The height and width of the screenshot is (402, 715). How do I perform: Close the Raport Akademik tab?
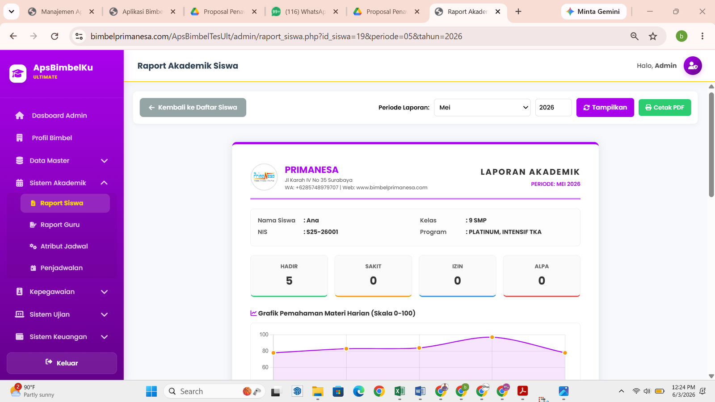click(x=498, y=12)
